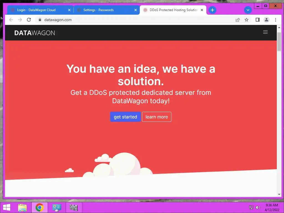The image size is (284, 213).
Task: Click the page scrollbar up arrow
Action: 279,27
